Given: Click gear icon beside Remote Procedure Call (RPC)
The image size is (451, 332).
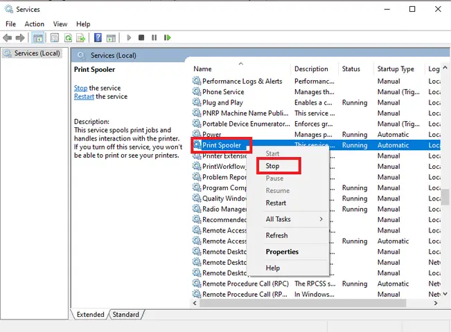Looking at the screenshot, I should [197, 284].
